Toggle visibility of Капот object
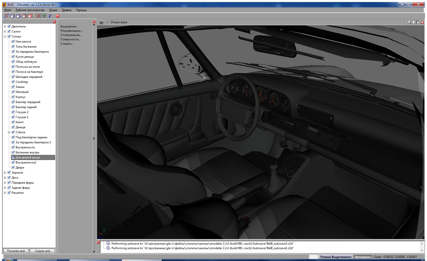Image resolution: width=427 pixels, height=261 pixels. click(x=13, y=122)
